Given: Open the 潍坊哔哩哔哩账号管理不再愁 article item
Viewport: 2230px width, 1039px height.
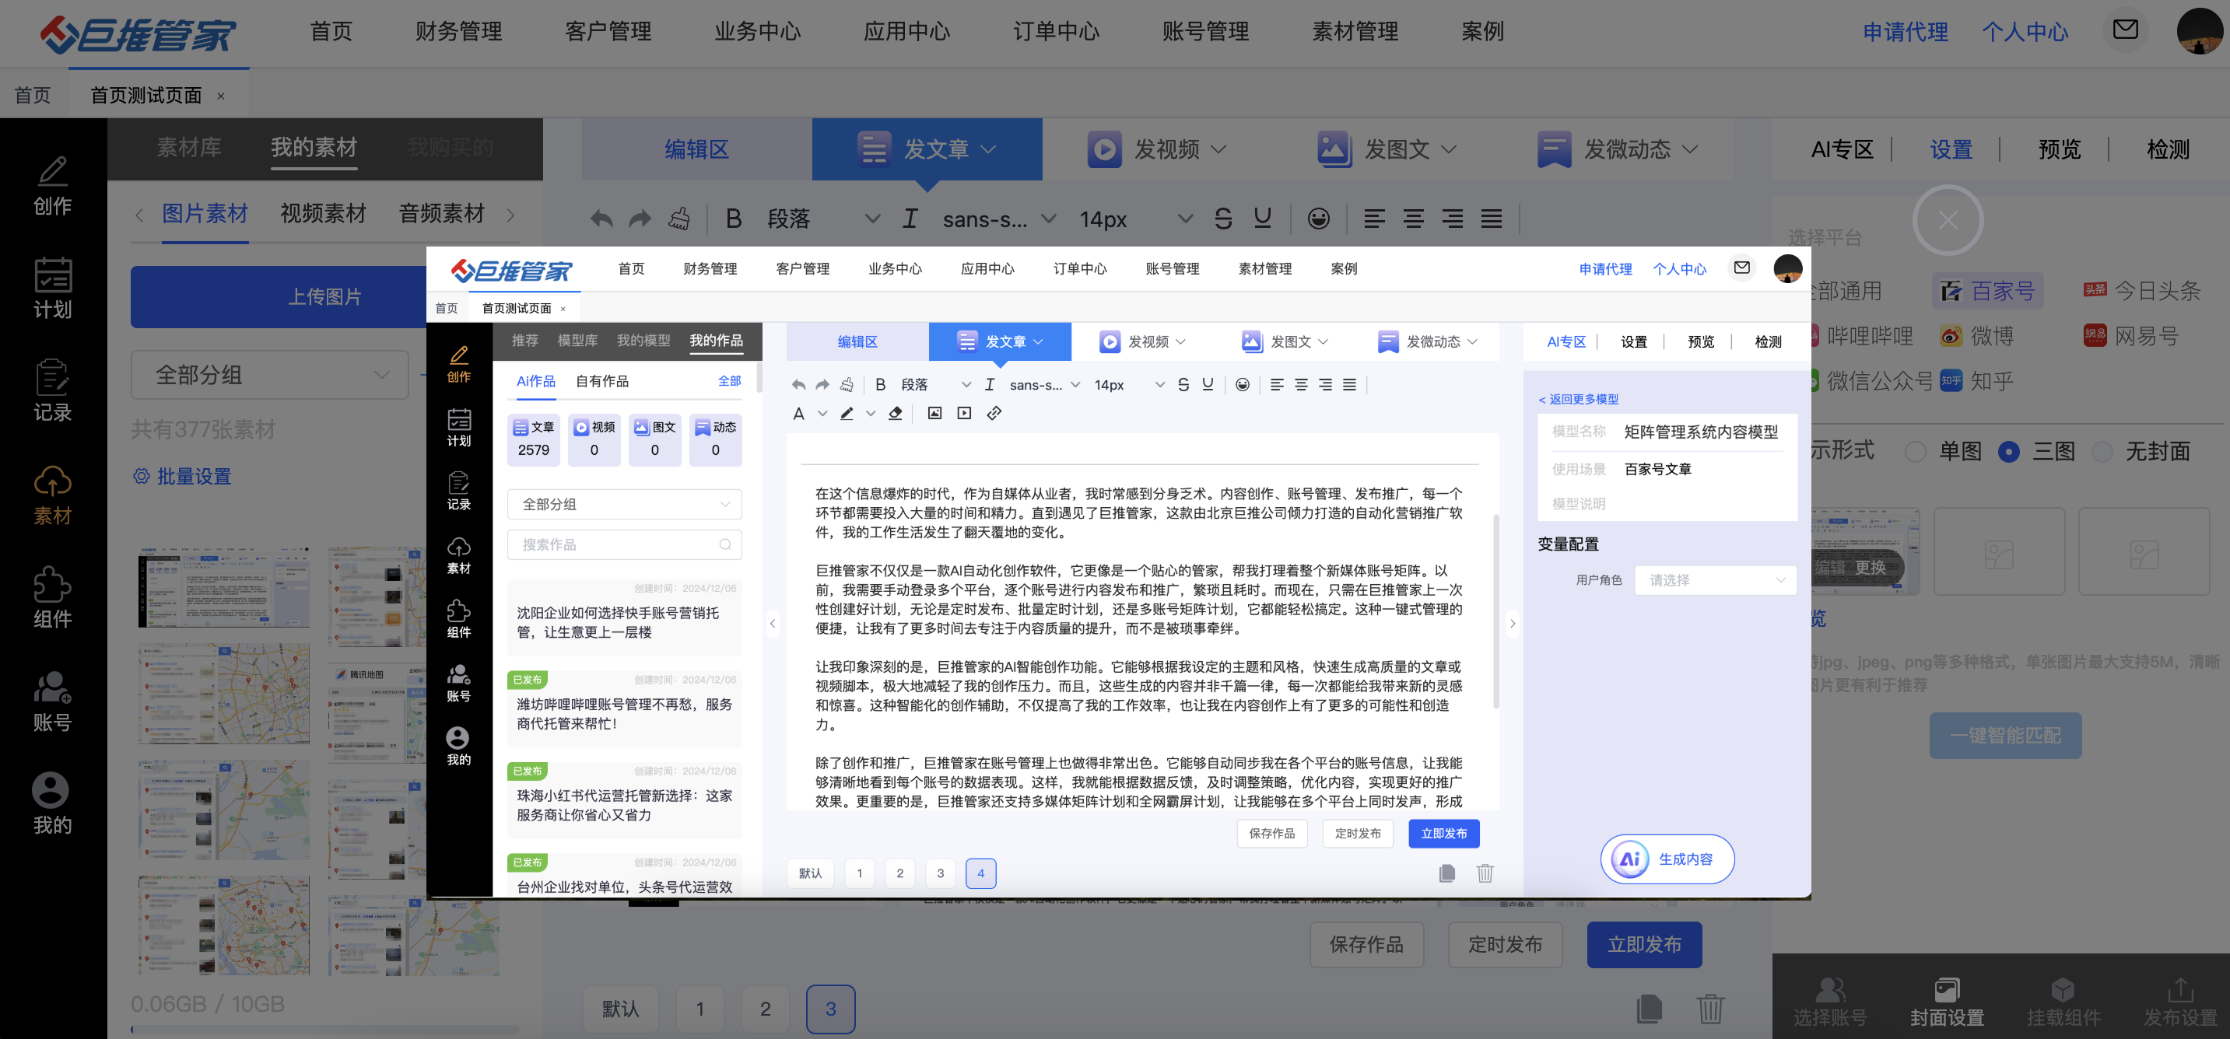Looking at the screenshot, I should point(624,708).
